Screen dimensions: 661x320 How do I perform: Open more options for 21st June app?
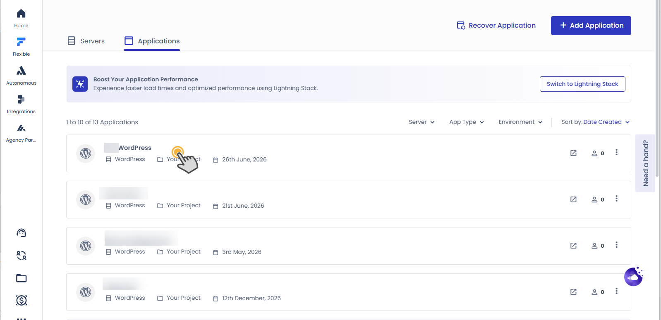(616, 199)
